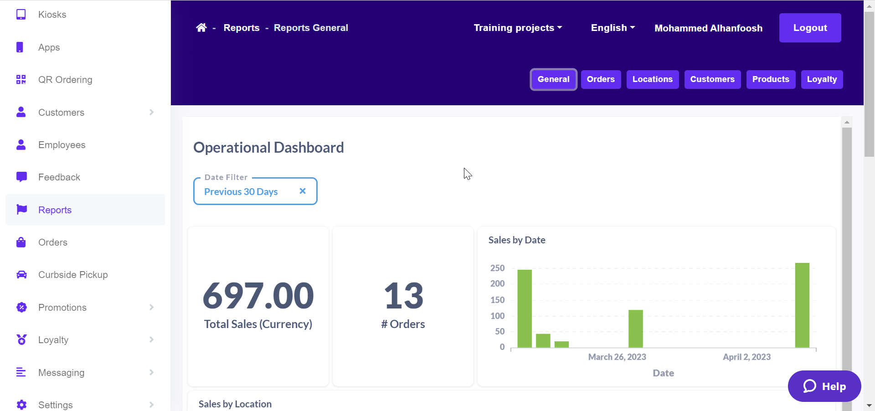The height and width of the screenshot is (411, 875).
Task: Click the Promotions percent badge icon
Action: pos(21,307)
